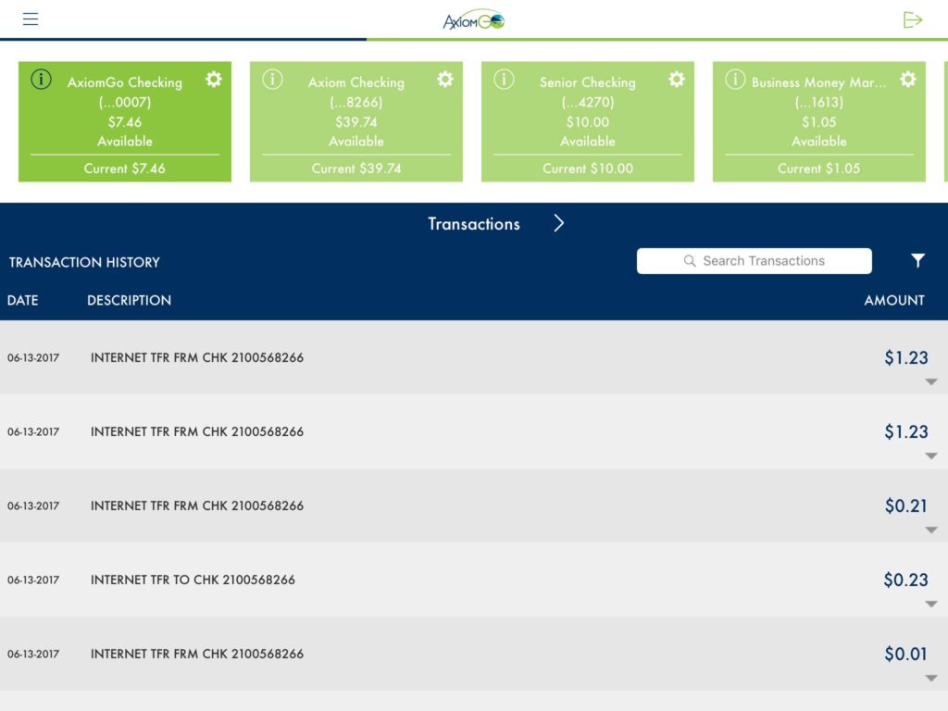The height and width of the screenshot is (711, 948).
Task: Click the $0.21 amount value
Action: pyautogui.click(x=905, y=505)
